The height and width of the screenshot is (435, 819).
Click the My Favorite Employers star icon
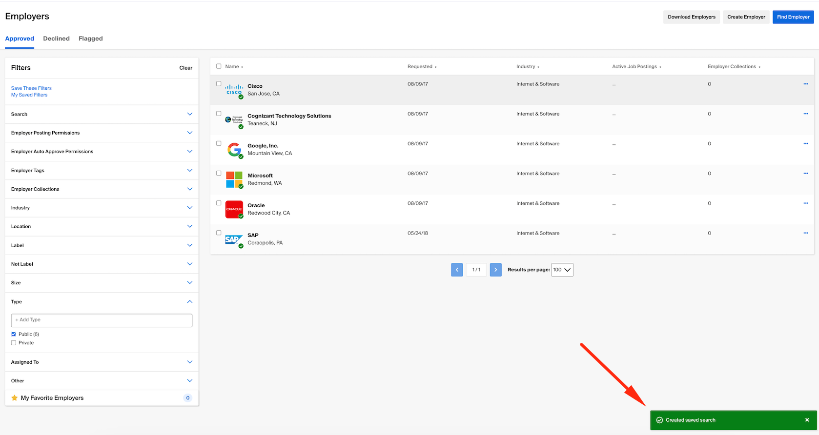[14, 398]
